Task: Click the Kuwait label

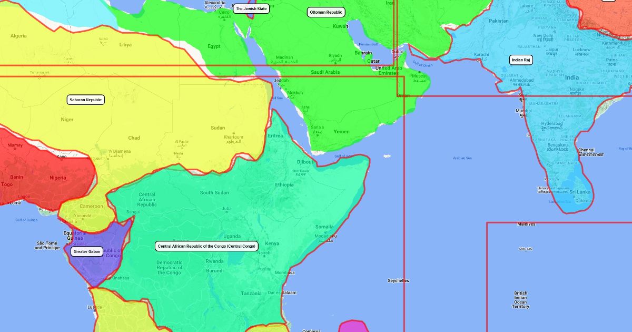Action: point(340,26)
